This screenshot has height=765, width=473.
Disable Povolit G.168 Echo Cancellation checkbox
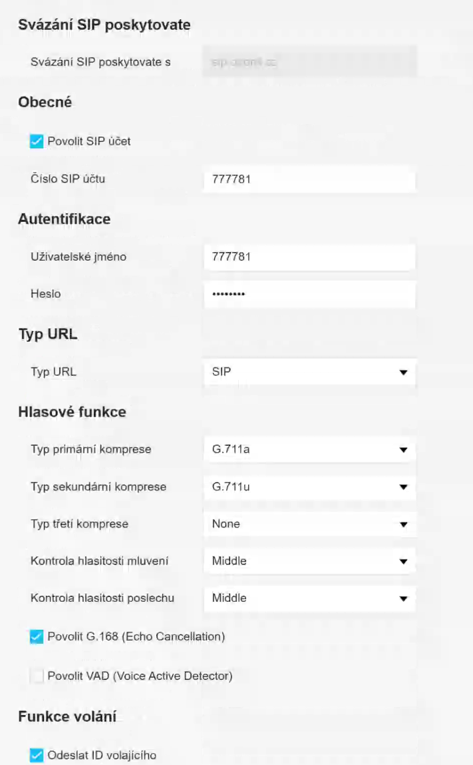pos(37,637)
